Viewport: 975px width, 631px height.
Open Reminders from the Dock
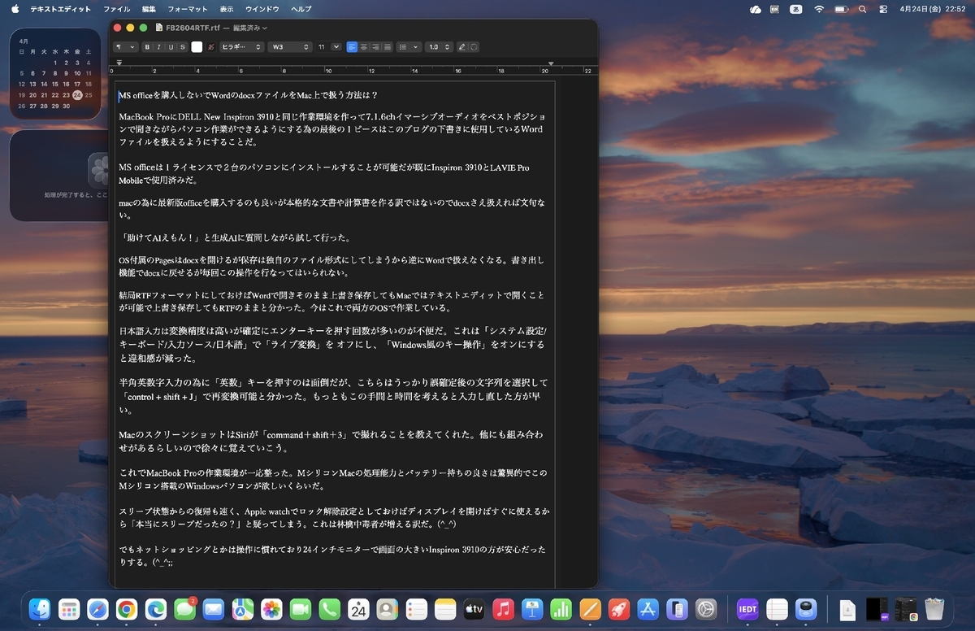pyautogui.click(x=416, y=609)
